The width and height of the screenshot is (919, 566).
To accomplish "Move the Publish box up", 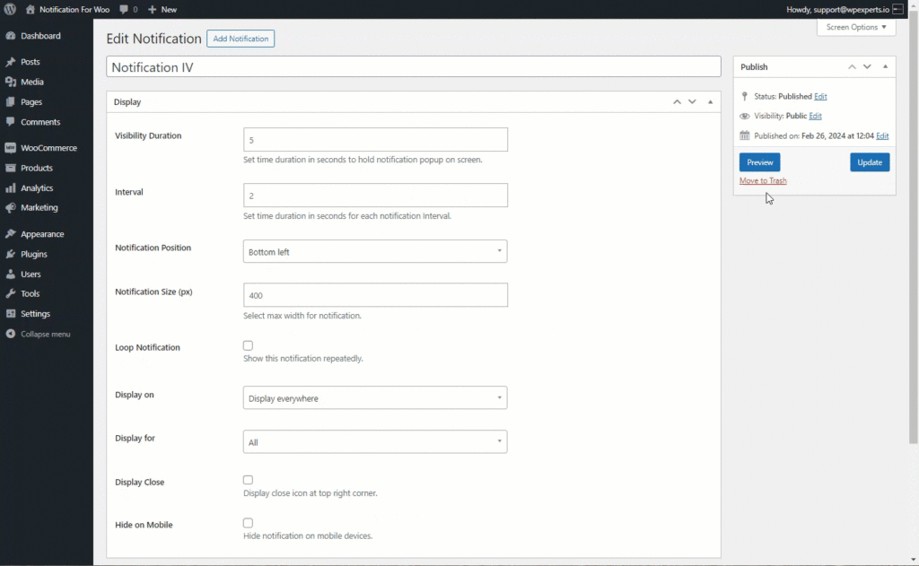I will [852, 66].
